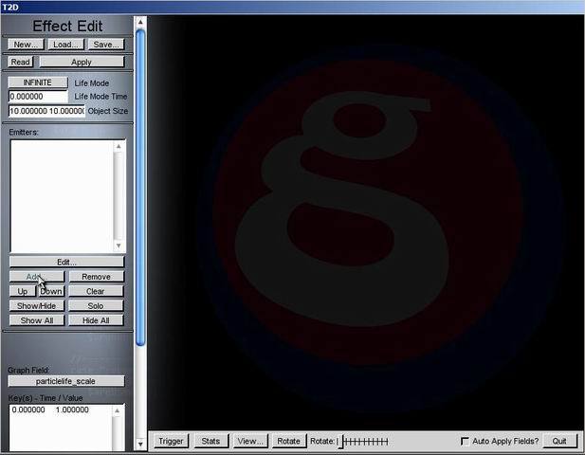Open the Stats display
This screenshot has width=585, height=455.
[x=210, y=441]
